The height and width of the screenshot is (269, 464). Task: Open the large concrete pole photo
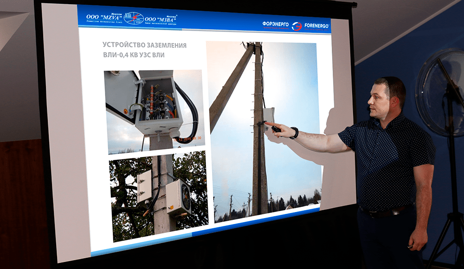tap(264, 131)
